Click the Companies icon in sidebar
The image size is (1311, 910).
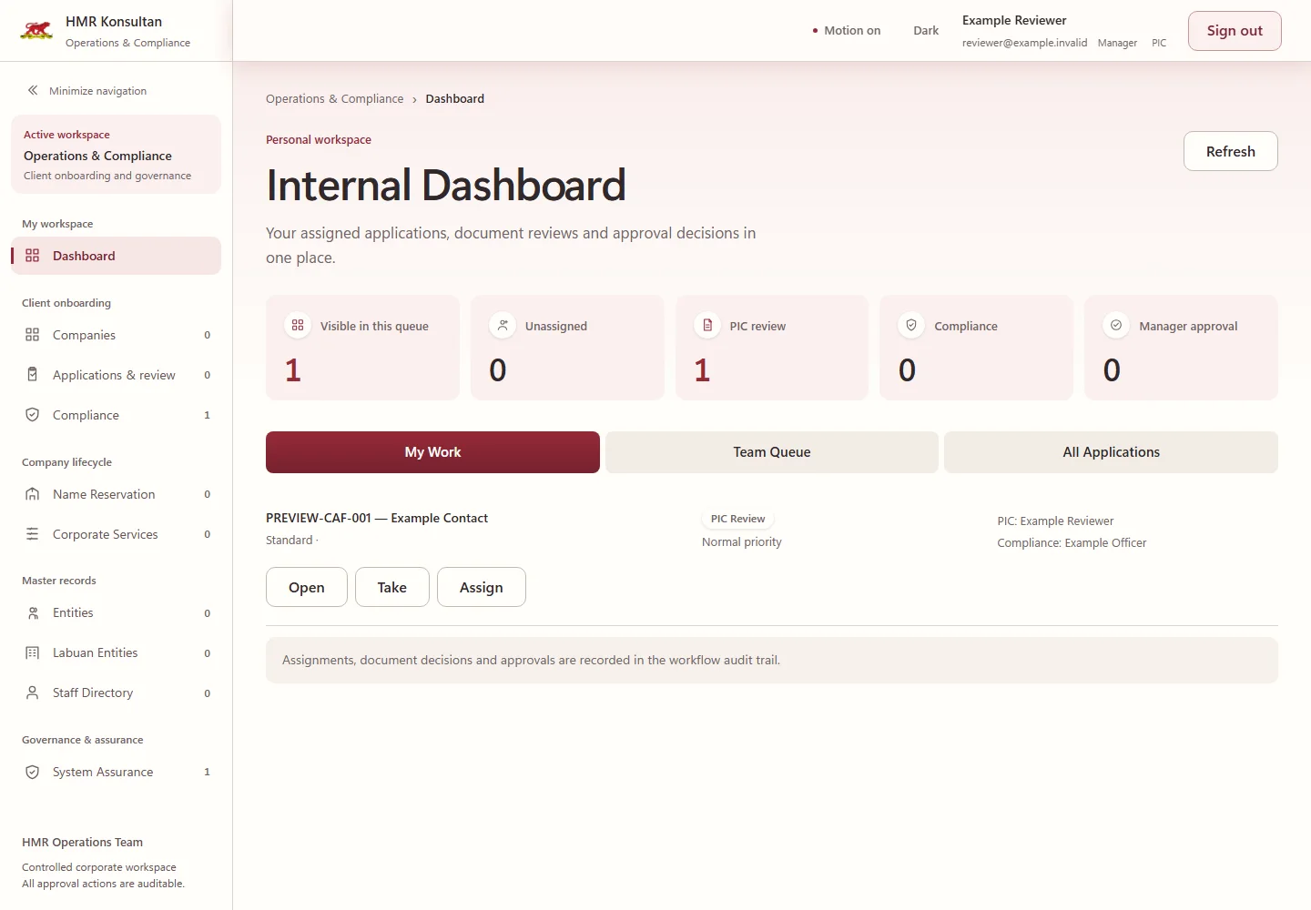coord(33,335)
